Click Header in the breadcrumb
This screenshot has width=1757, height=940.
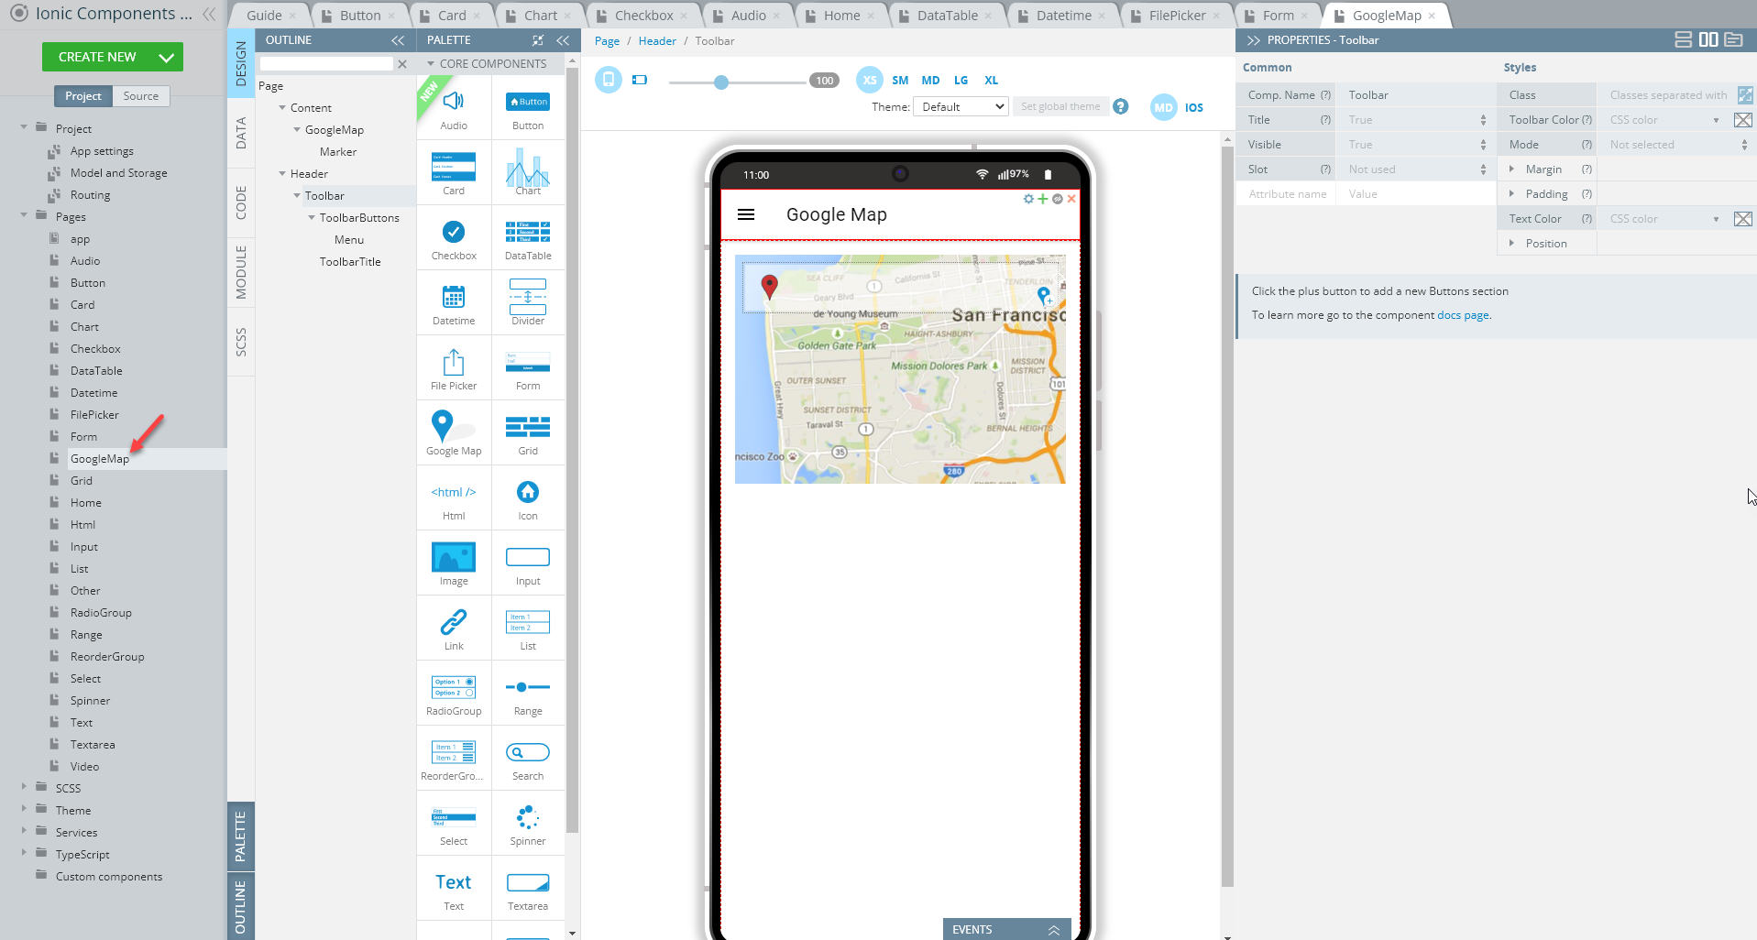click(657, 41)
